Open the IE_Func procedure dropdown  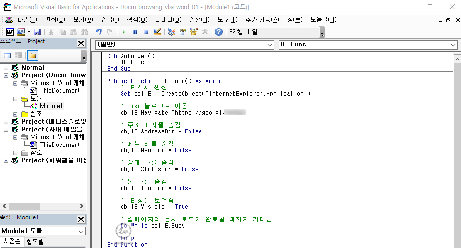pos(453,45)
